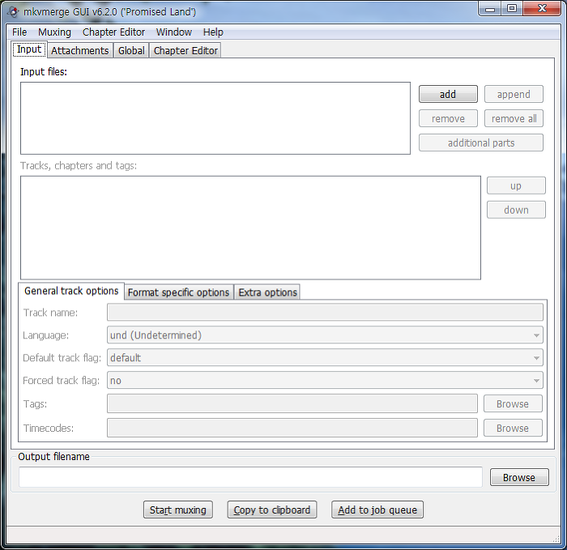This screenshot has width=567, height=550.
Task: Click the down button for tracks
Action: point(516,210)
